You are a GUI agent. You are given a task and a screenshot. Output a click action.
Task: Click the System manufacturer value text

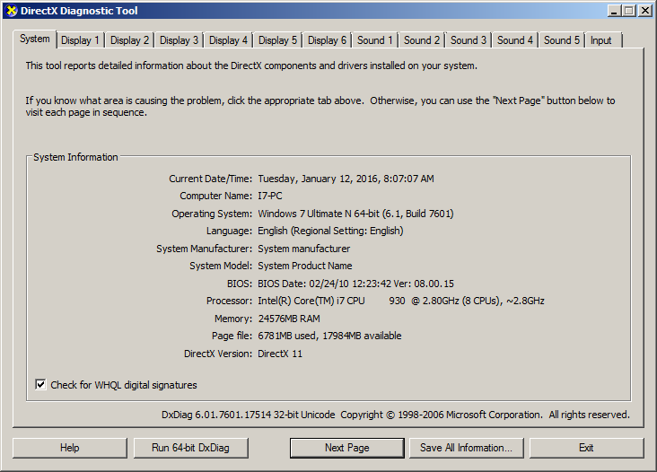(x=303, y=249)
